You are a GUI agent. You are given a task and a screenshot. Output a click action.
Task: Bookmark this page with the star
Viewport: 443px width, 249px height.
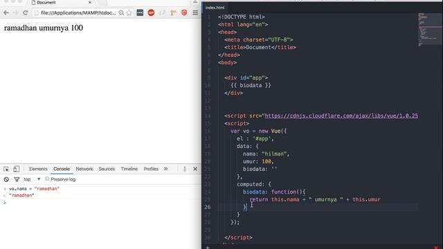pos(129,12)
